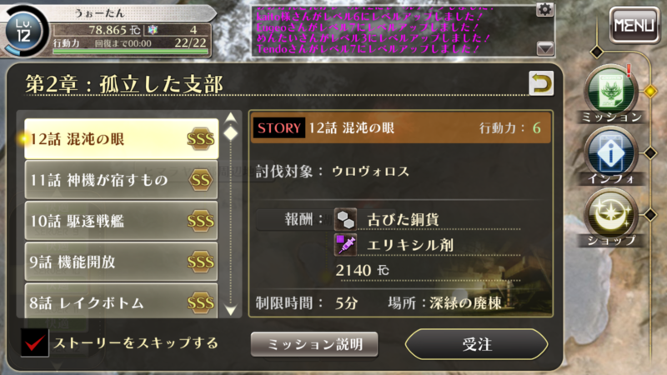This screenshot has height=375, width=667.
Task: Click the ミッション説明 button
Action: (x=314, y=344)
